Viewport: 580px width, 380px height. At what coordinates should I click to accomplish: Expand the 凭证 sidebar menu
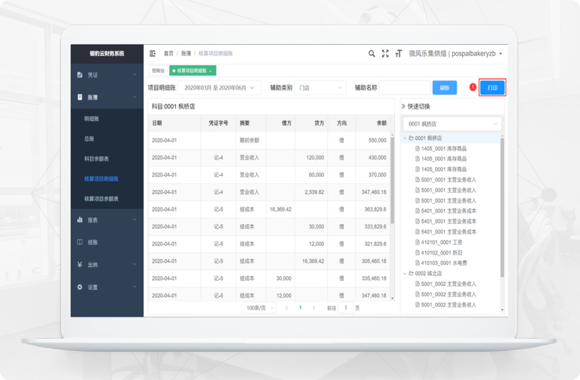pos(107,75)
